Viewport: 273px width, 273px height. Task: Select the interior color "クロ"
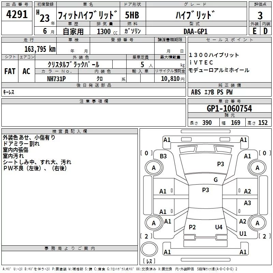pos(100,79)
